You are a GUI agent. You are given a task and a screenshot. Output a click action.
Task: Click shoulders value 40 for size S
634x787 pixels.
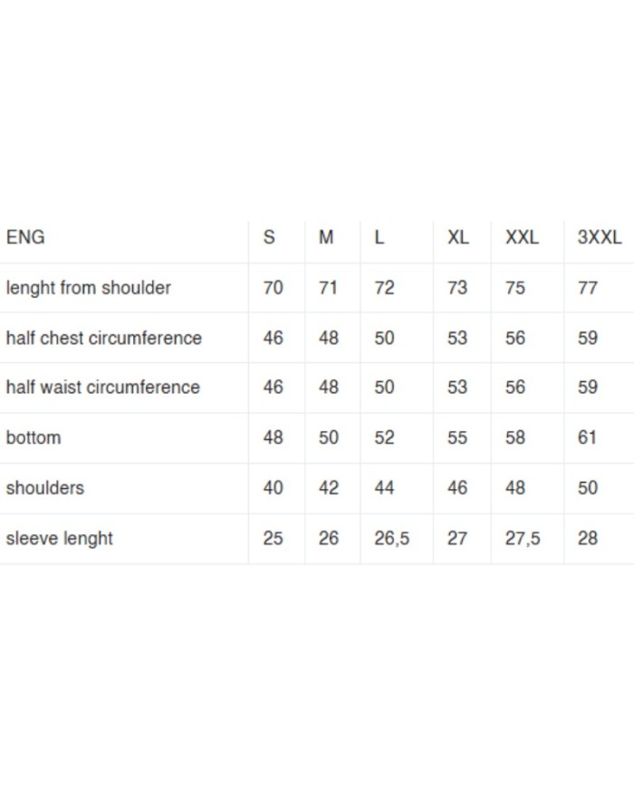coord(273,488)
